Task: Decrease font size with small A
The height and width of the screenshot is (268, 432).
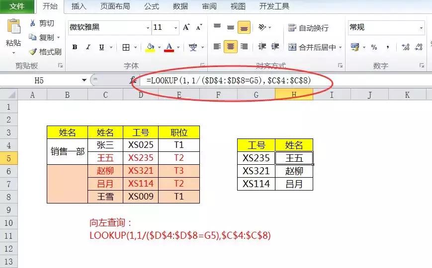Action: [x=199, y=27]
